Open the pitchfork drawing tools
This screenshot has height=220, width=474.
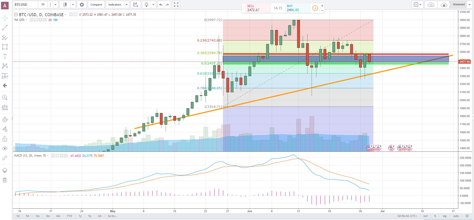5,37
